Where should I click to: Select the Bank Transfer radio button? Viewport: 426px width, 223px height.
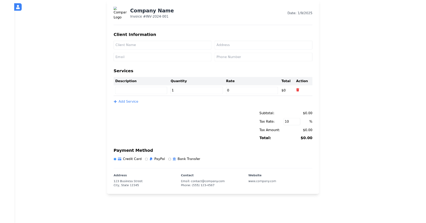[x=170, y=159]
